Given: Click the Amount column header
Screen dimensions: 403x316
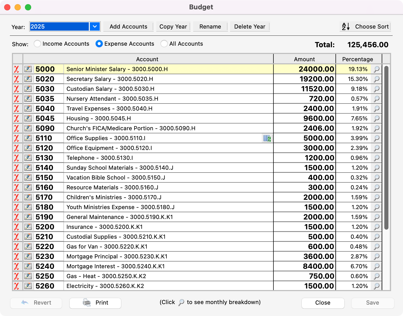Looking at the screenshot, I should (304, 59).
